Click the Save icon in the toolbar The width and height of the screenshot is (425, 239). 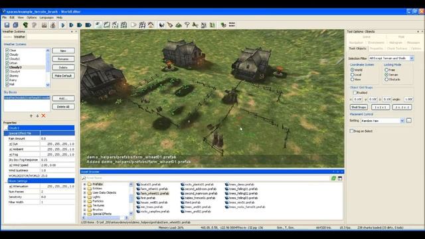click(x=7, y=25)
